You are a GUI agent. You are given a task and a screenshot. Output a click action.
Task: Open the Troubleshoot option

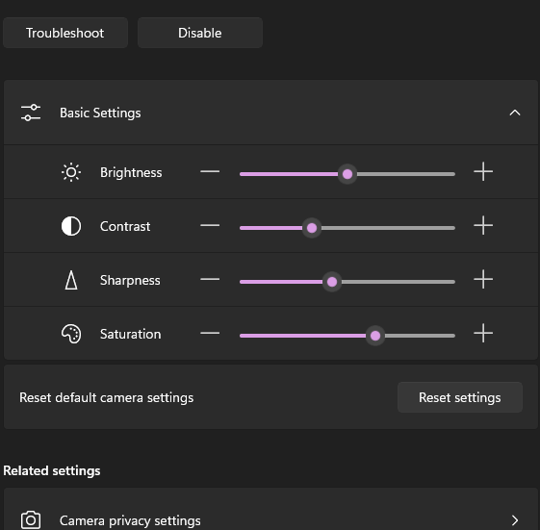click(65, 33)
